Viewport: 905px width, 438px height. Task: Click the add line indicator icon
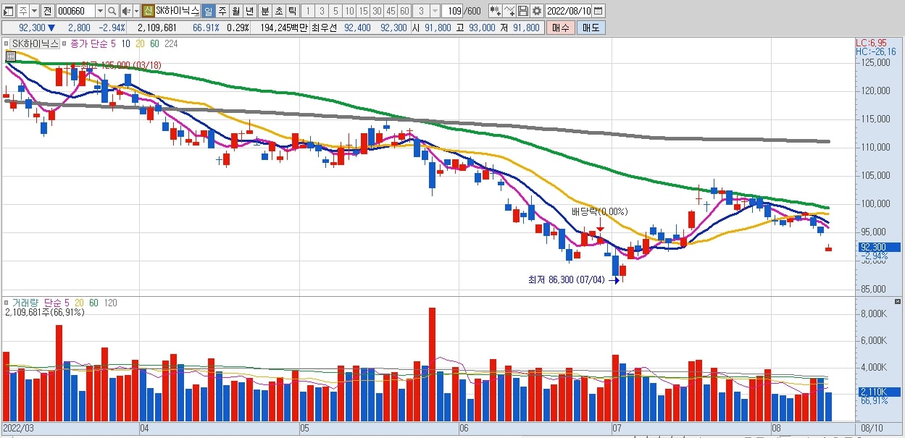point(509,11)
